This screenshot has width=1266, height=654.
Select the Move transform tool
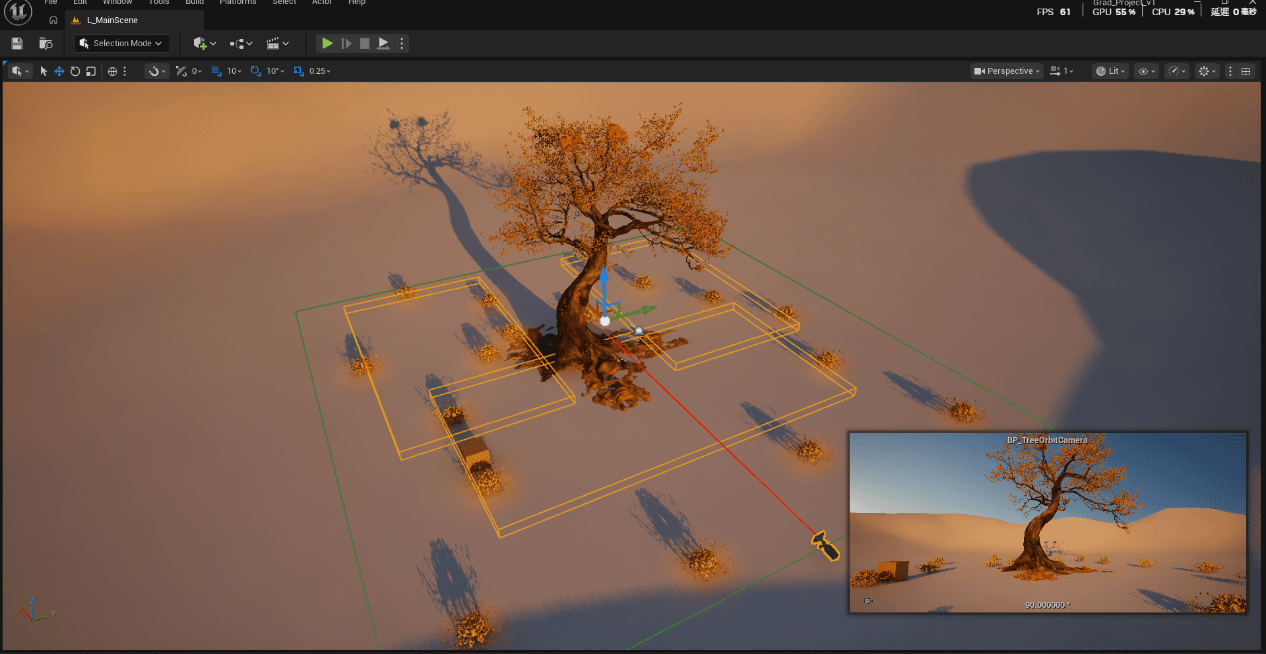[x=59, y=71]
